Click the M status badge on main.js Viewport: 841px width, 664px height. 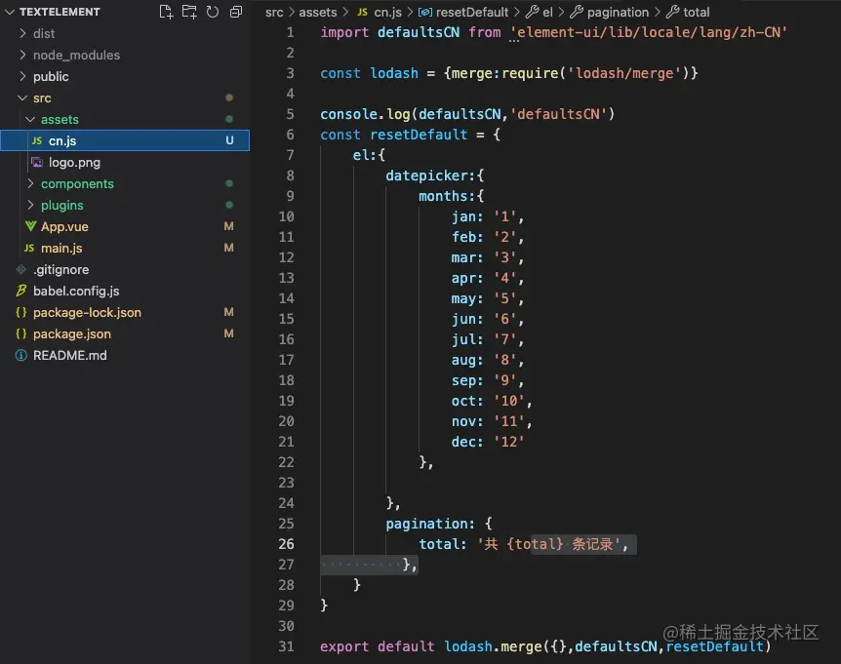pos(228,248)
